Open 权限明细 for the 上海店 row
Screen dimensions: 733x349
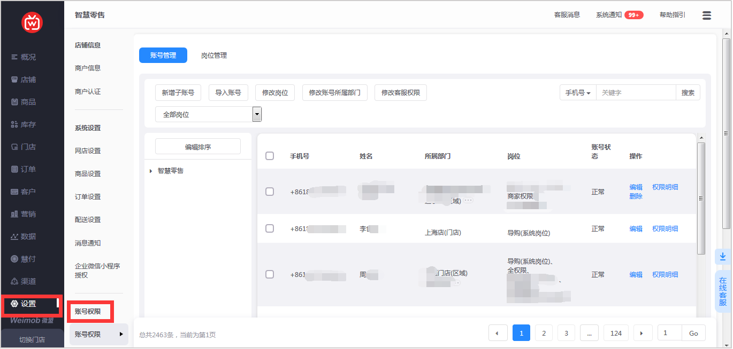[x=665, y=228]
